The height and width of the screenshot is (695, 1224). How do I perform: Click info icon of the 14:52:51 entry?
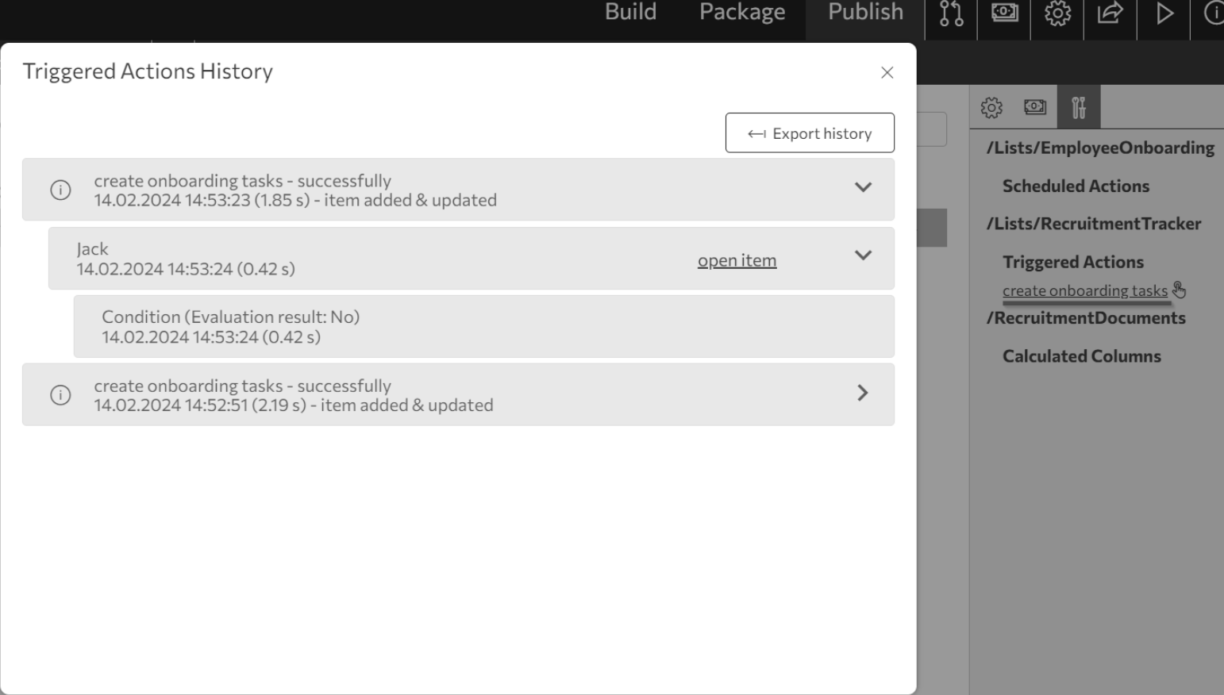click(x=60, y=395)
